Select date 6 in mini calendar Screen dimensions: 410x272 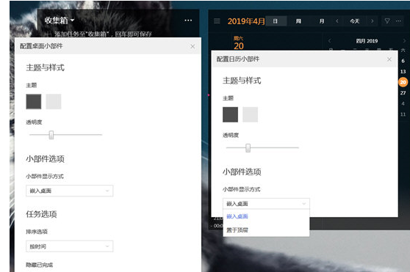(x=403, y=61)
